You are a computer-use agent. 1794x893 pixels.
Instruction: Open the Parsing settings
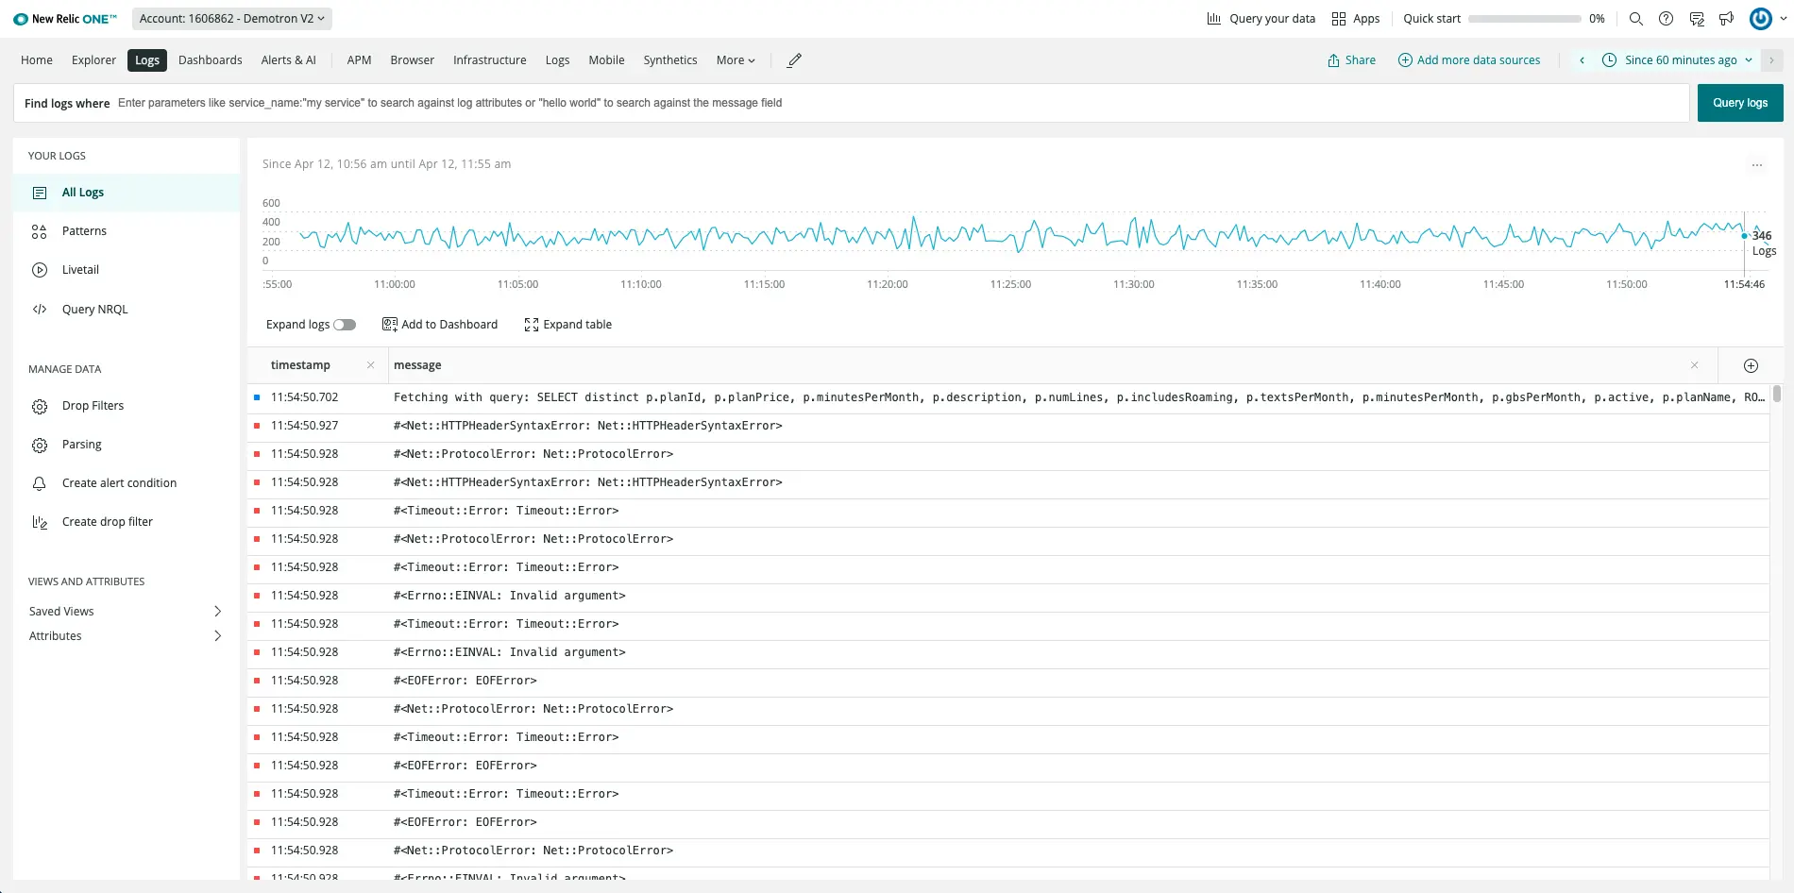81,444
